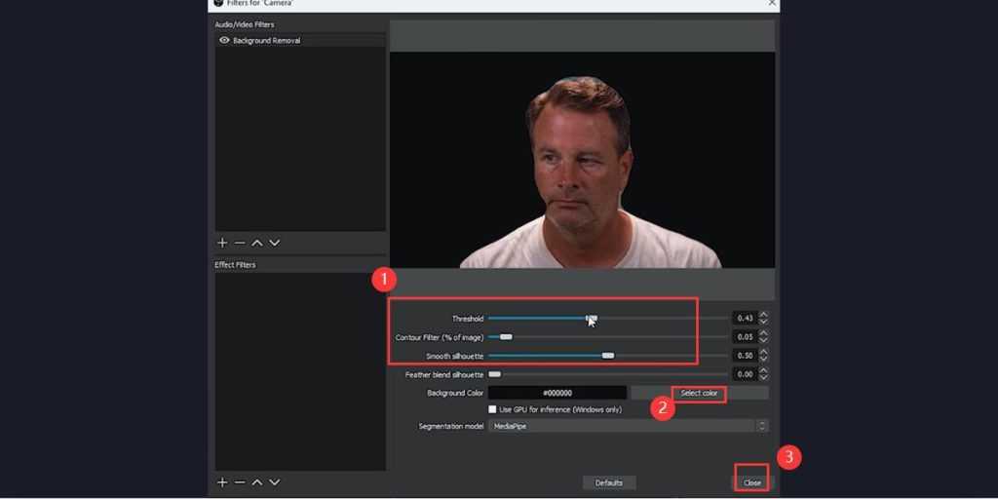Screen dimensions: 998x499
Task: Toggle visibility eye of Background Removal filter
Action: 224,41
